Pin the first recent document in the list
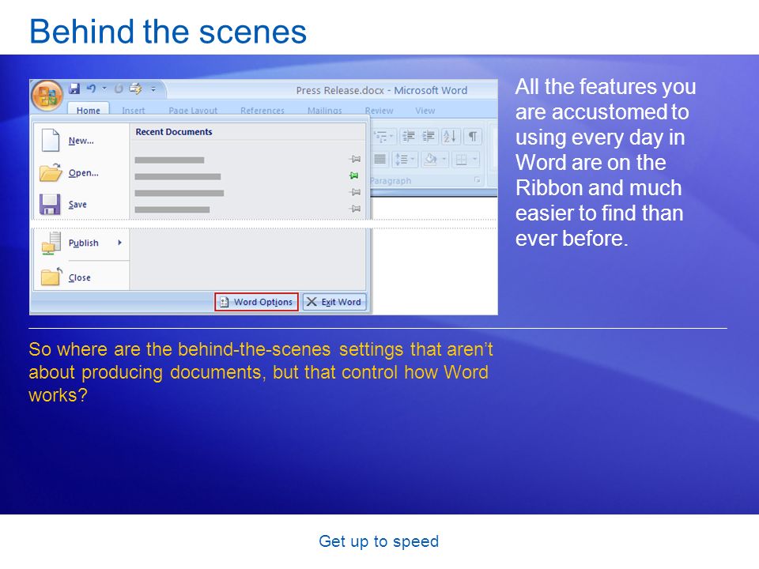The width and height of the screenshot is (759, 569). click(x=355, y=159)
